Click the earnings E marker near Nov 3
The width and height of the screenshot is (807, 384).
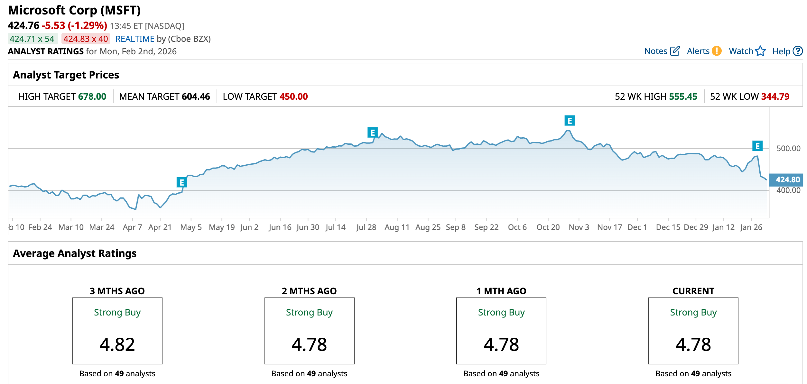click(570, 121)
